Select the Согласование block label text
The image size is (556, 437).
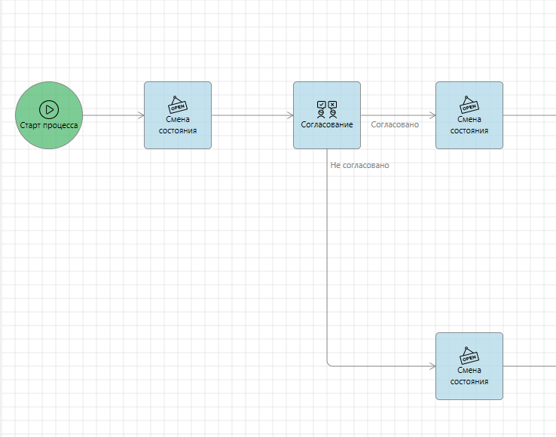point(327,124)
